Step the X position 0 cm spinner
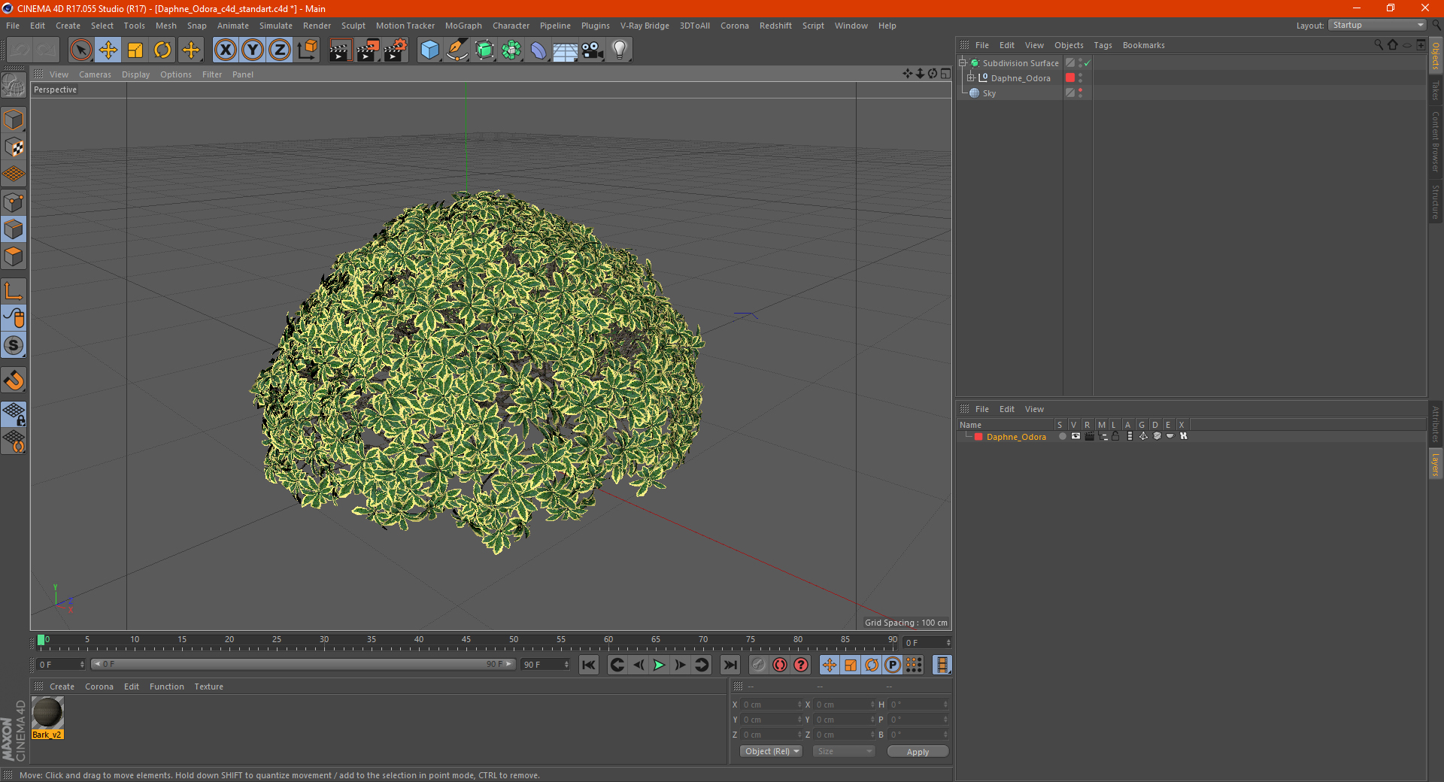 click(x=799, y=705)
